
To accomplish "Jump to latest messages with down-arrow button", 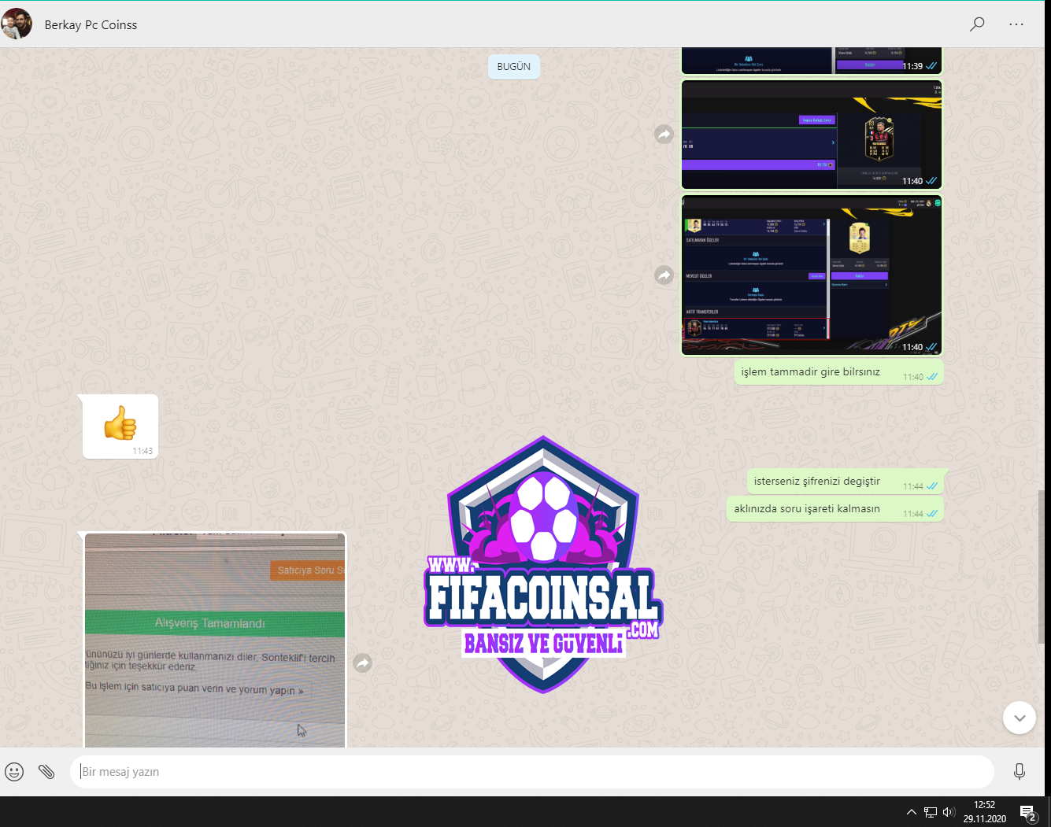I will tap(1020, 718).
